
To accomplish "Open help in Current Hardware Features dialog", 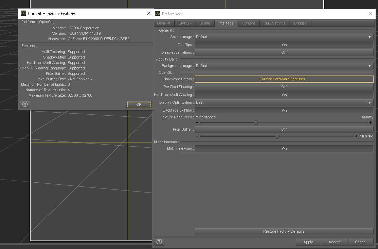I will point(25,104).
